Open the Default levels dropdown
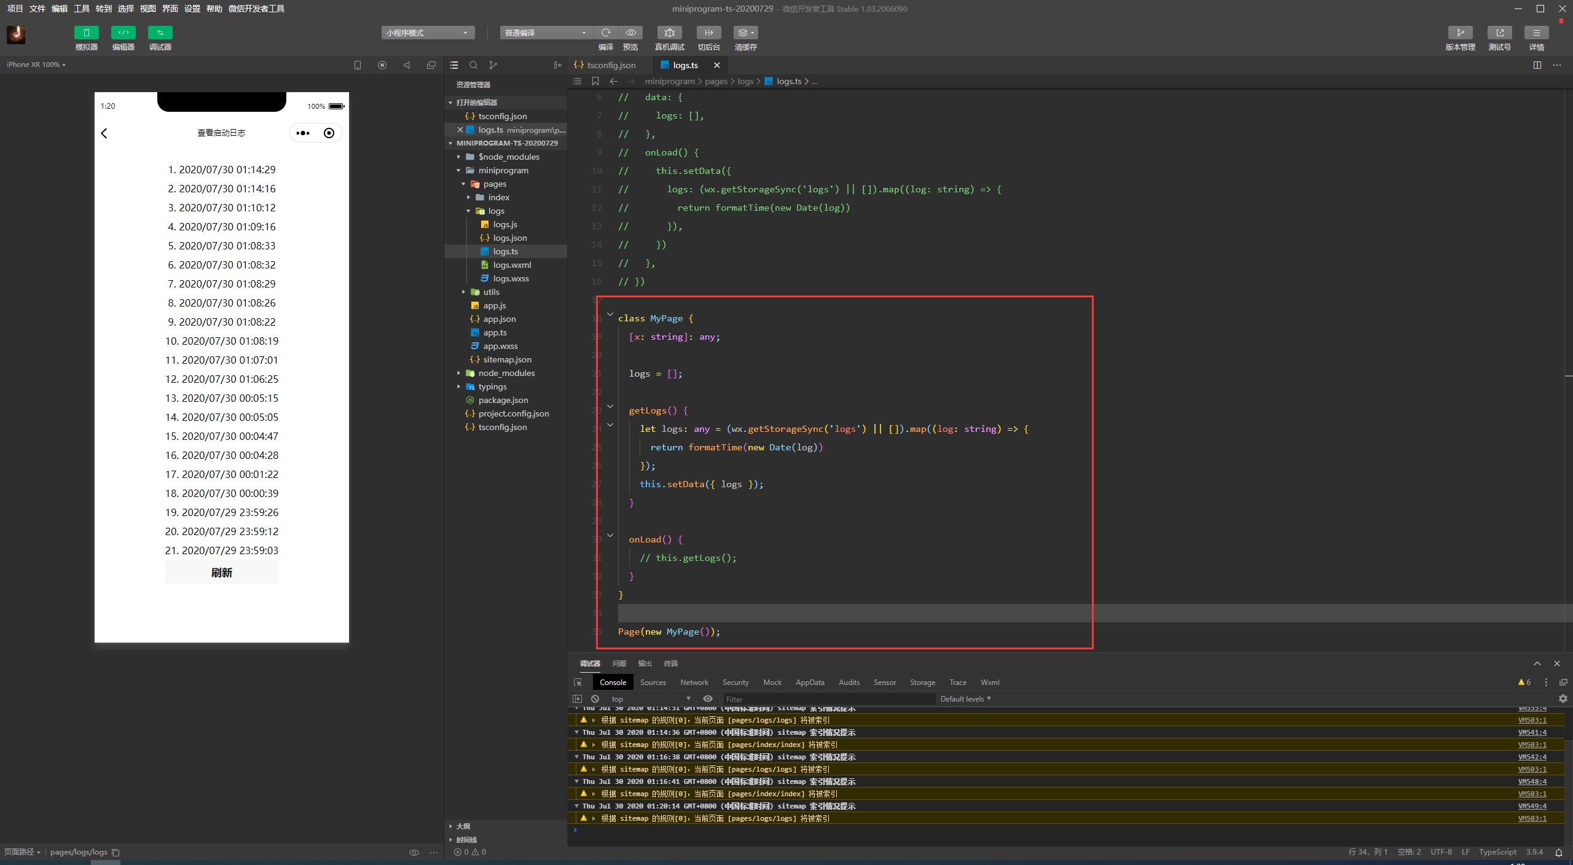Image resolution: width=1573 pixels, height=865 pixels. click(965, 699)
